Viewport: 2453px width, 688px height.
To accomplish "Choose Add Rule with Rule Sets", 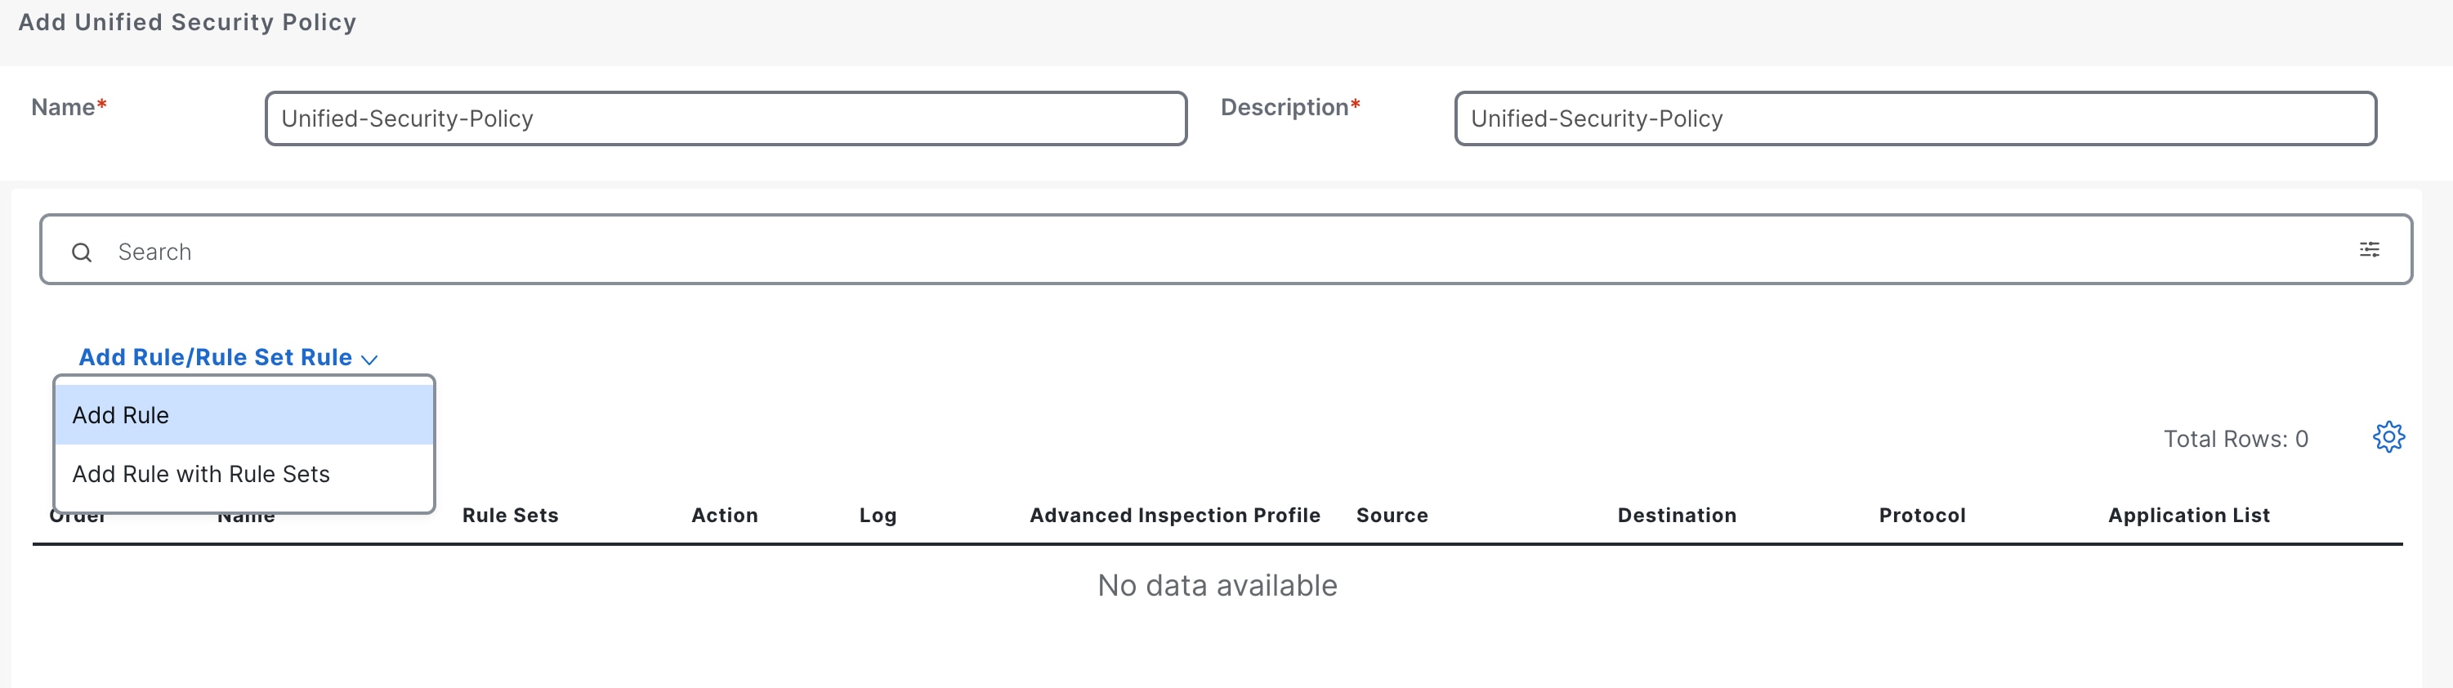I will click(x=244, y=474).
